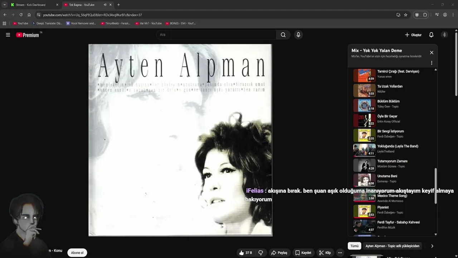
Task: View site information icon in address bar
Action: pyautogui.click(x=39, y=15)
